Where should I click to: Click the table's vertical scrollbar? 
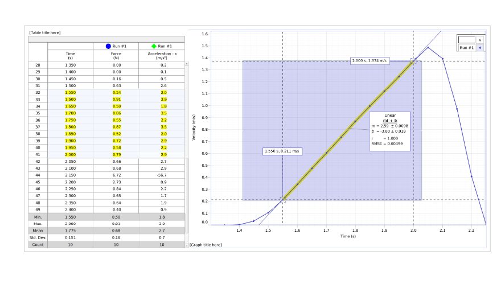click(187, 153)
